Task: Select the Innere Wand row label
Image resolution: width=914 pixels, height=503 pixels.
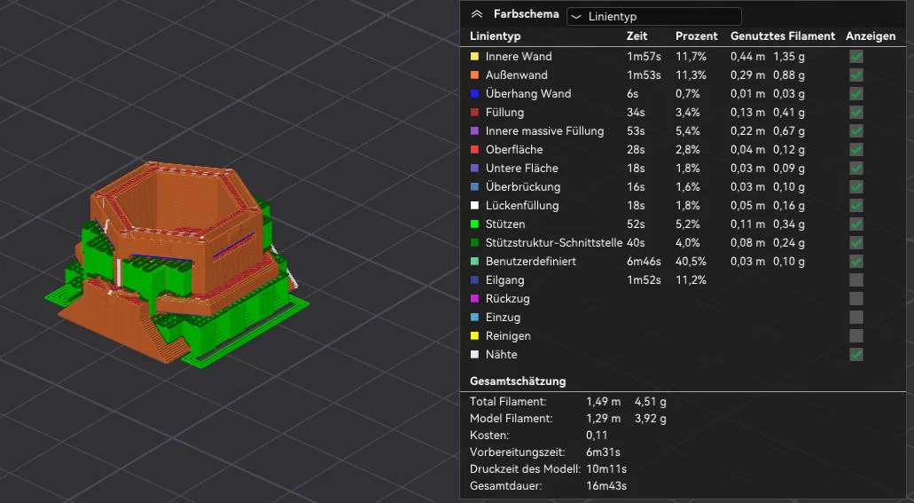Action: (x=519, y=57)
